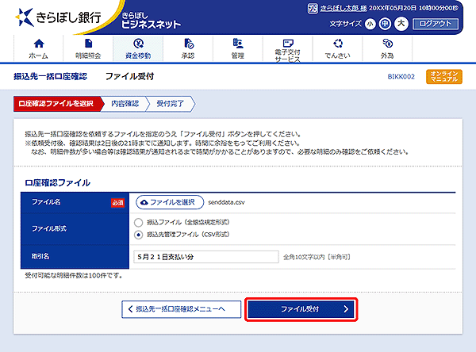Click ファイルを選択 upload button
Viewport: 476px width, 352px height.
170,202
